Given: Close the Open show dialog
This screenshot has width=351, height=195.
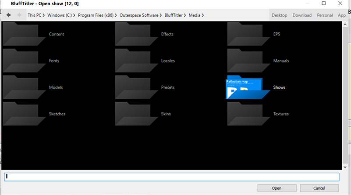Looking at the screenshot, I should pos(340,3).
